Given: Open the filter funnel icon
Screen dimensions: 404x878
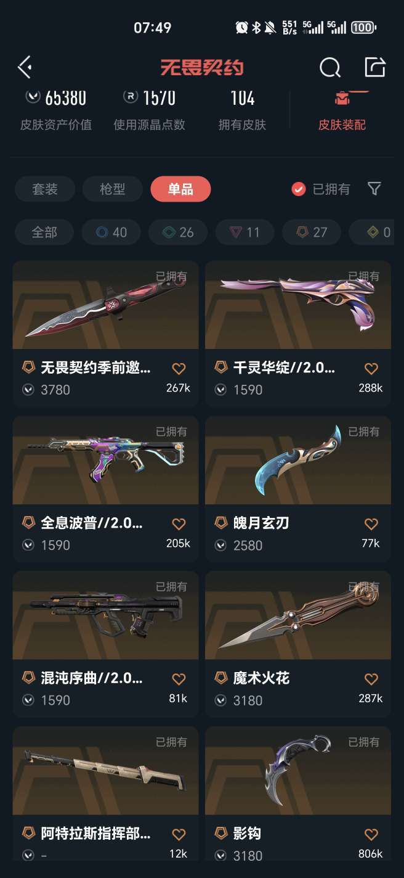Looking at the screenshot, I should [374, 189].
